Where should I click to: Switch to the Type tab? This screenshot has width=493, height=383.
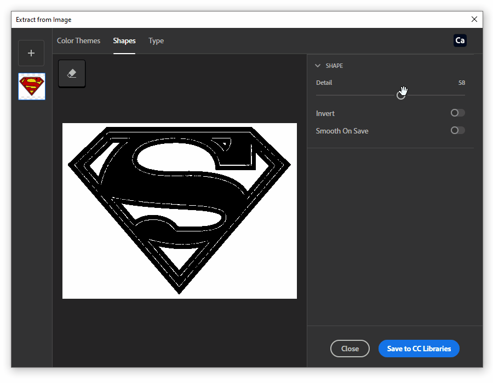156,41
